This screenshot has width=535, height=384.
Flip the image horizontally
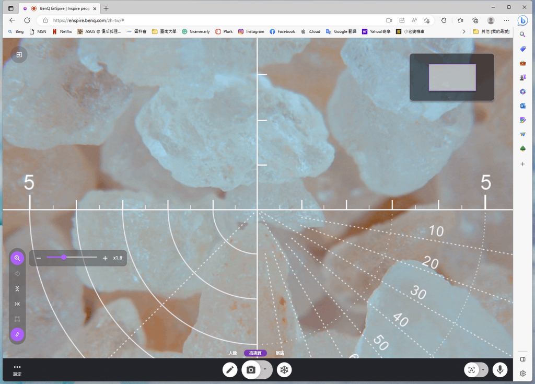[17, 304]
